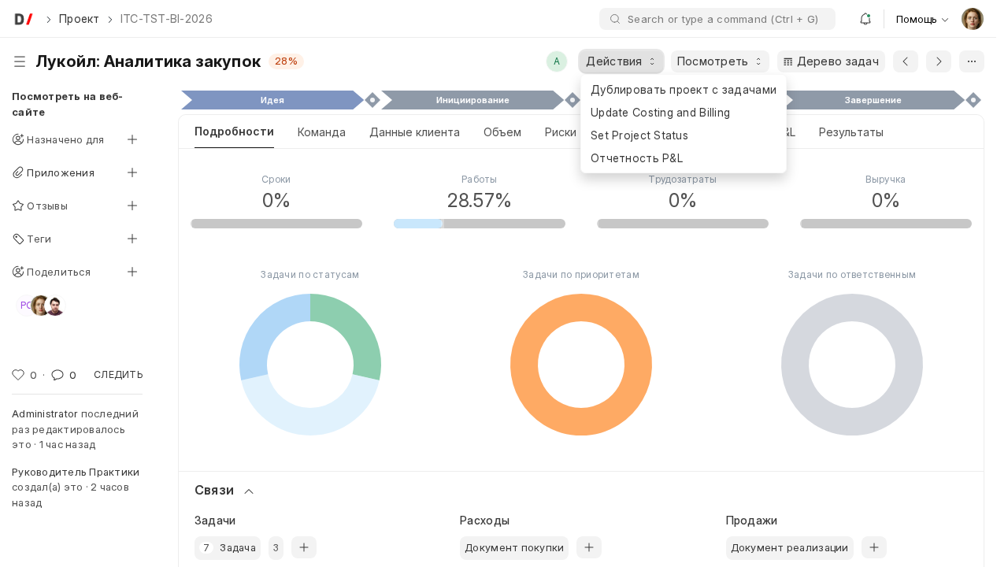The height and width of the screenshot is (567, 1008).
Task: Like the project with the heart icon
Action: tap(18, 375)
